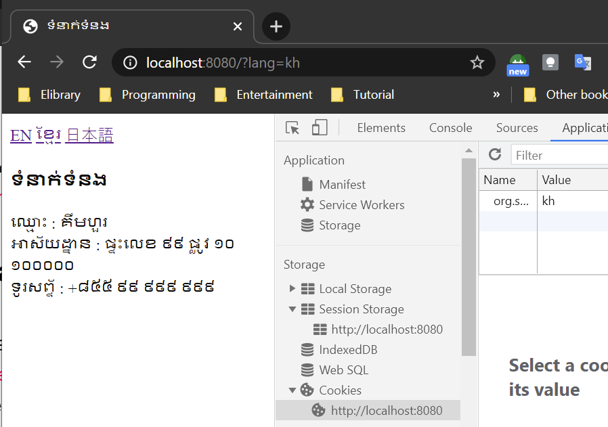Go back to the previous page

pos(24,63)
